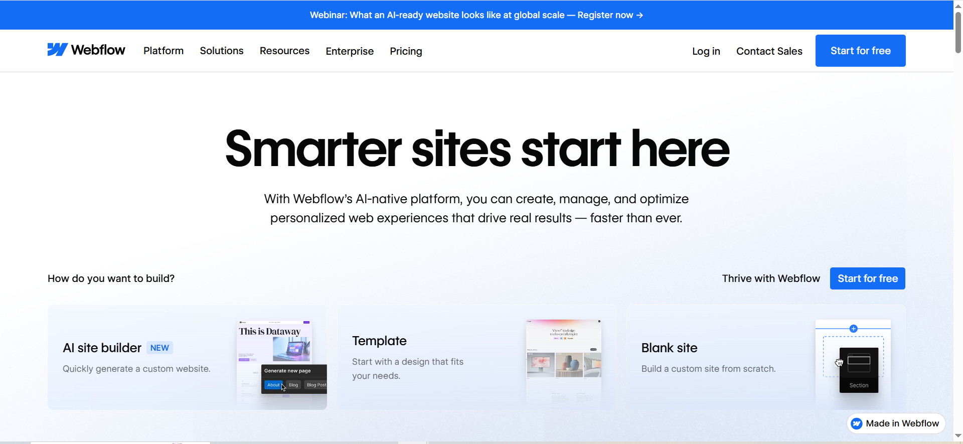The image size is (963, 444).
Task: Click the Made in Webflow badge
Action: (896, 423)
